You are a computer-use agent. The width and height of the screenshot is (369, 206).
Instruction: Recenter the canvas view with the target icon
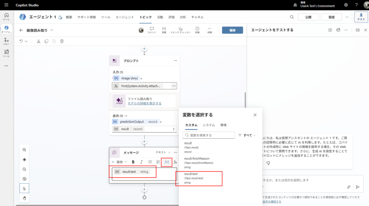[x=24, y=160]
